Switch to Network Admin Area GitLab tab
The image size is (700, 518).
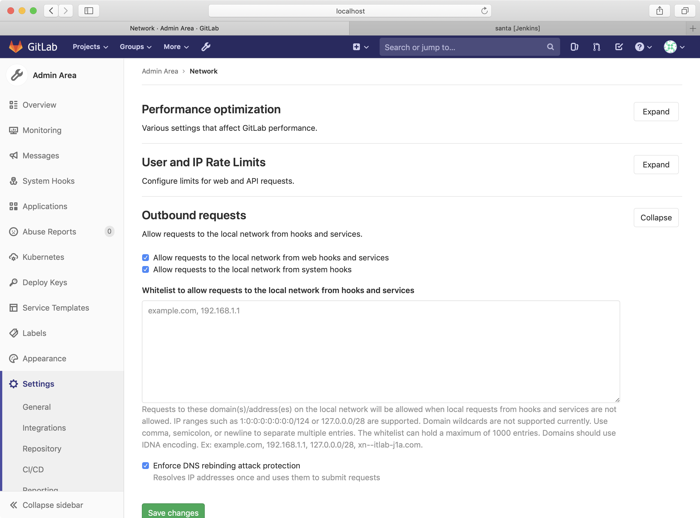tap(175, 28)
